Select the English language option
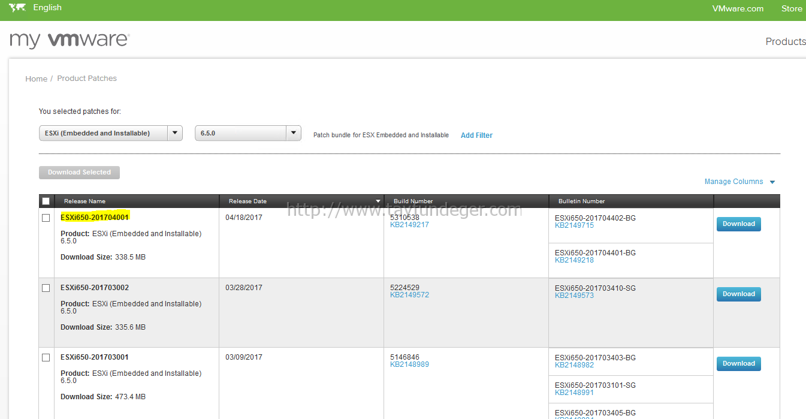 click(x=47, y=8)
